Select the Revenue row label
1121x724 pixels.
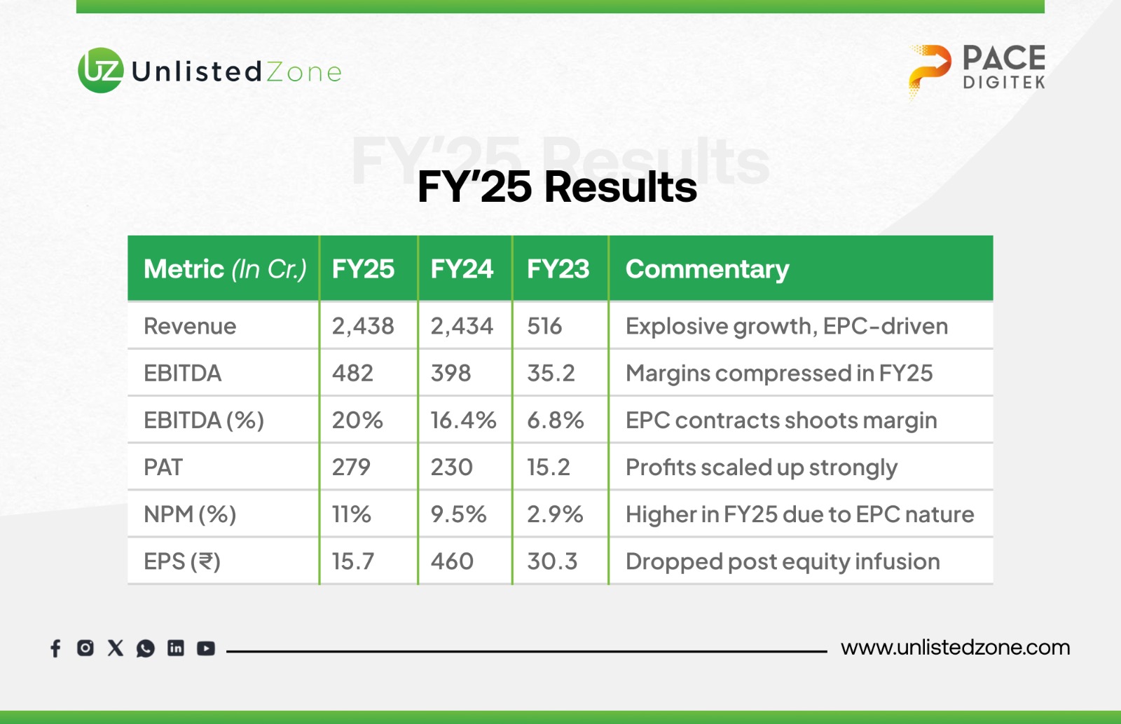(x=190, y=326)
